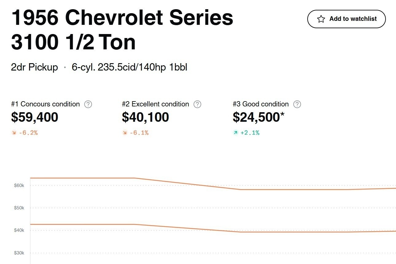Click the green up-arrow icon next to +2.1%

235,133
